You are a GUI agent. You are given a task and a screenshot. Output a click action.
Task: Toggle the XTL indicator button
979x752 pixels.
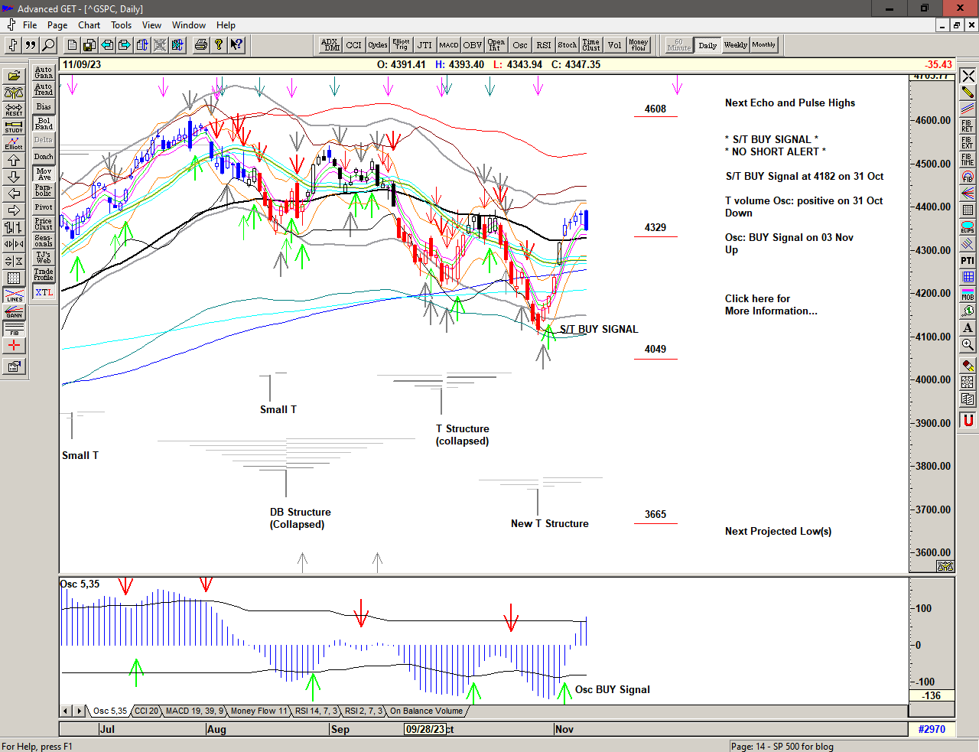tap(44, 292)
